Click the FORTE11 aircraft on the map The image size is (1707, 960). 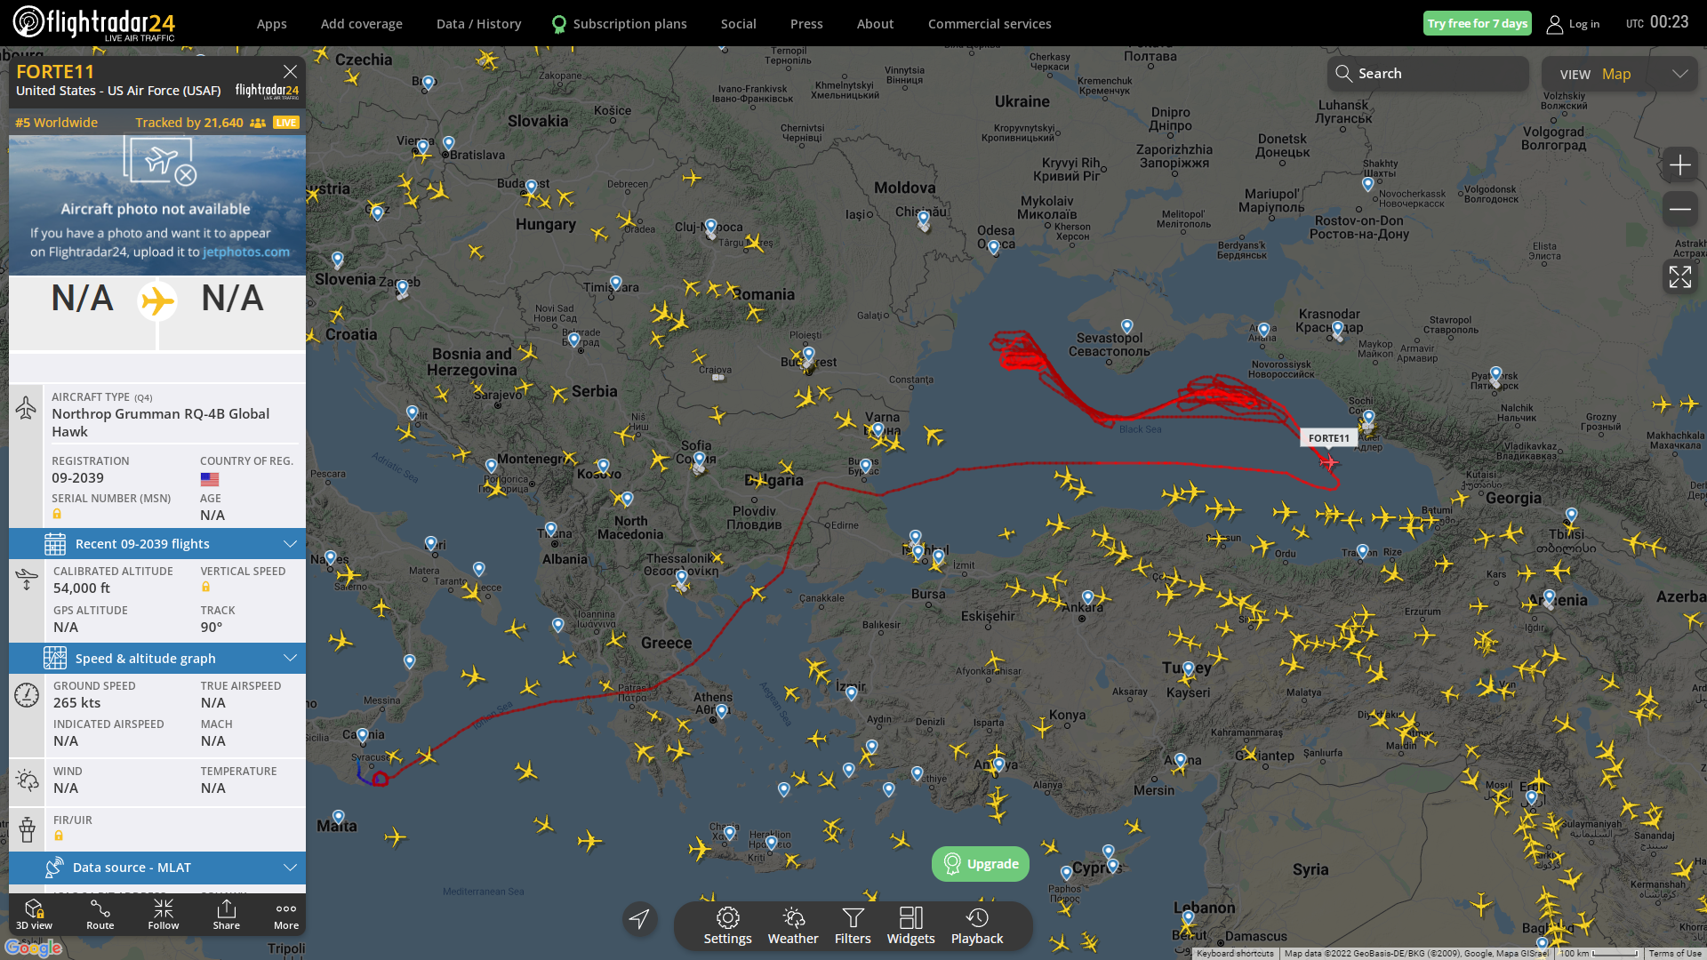tap(1328, 462)
